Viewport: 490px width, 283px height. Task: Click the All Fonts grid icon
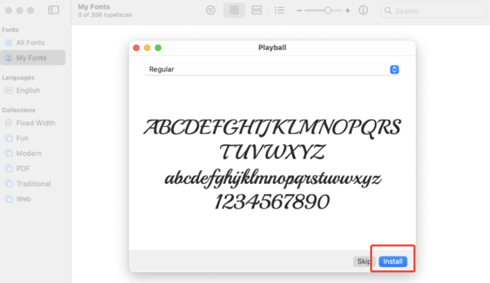[9, 43]
